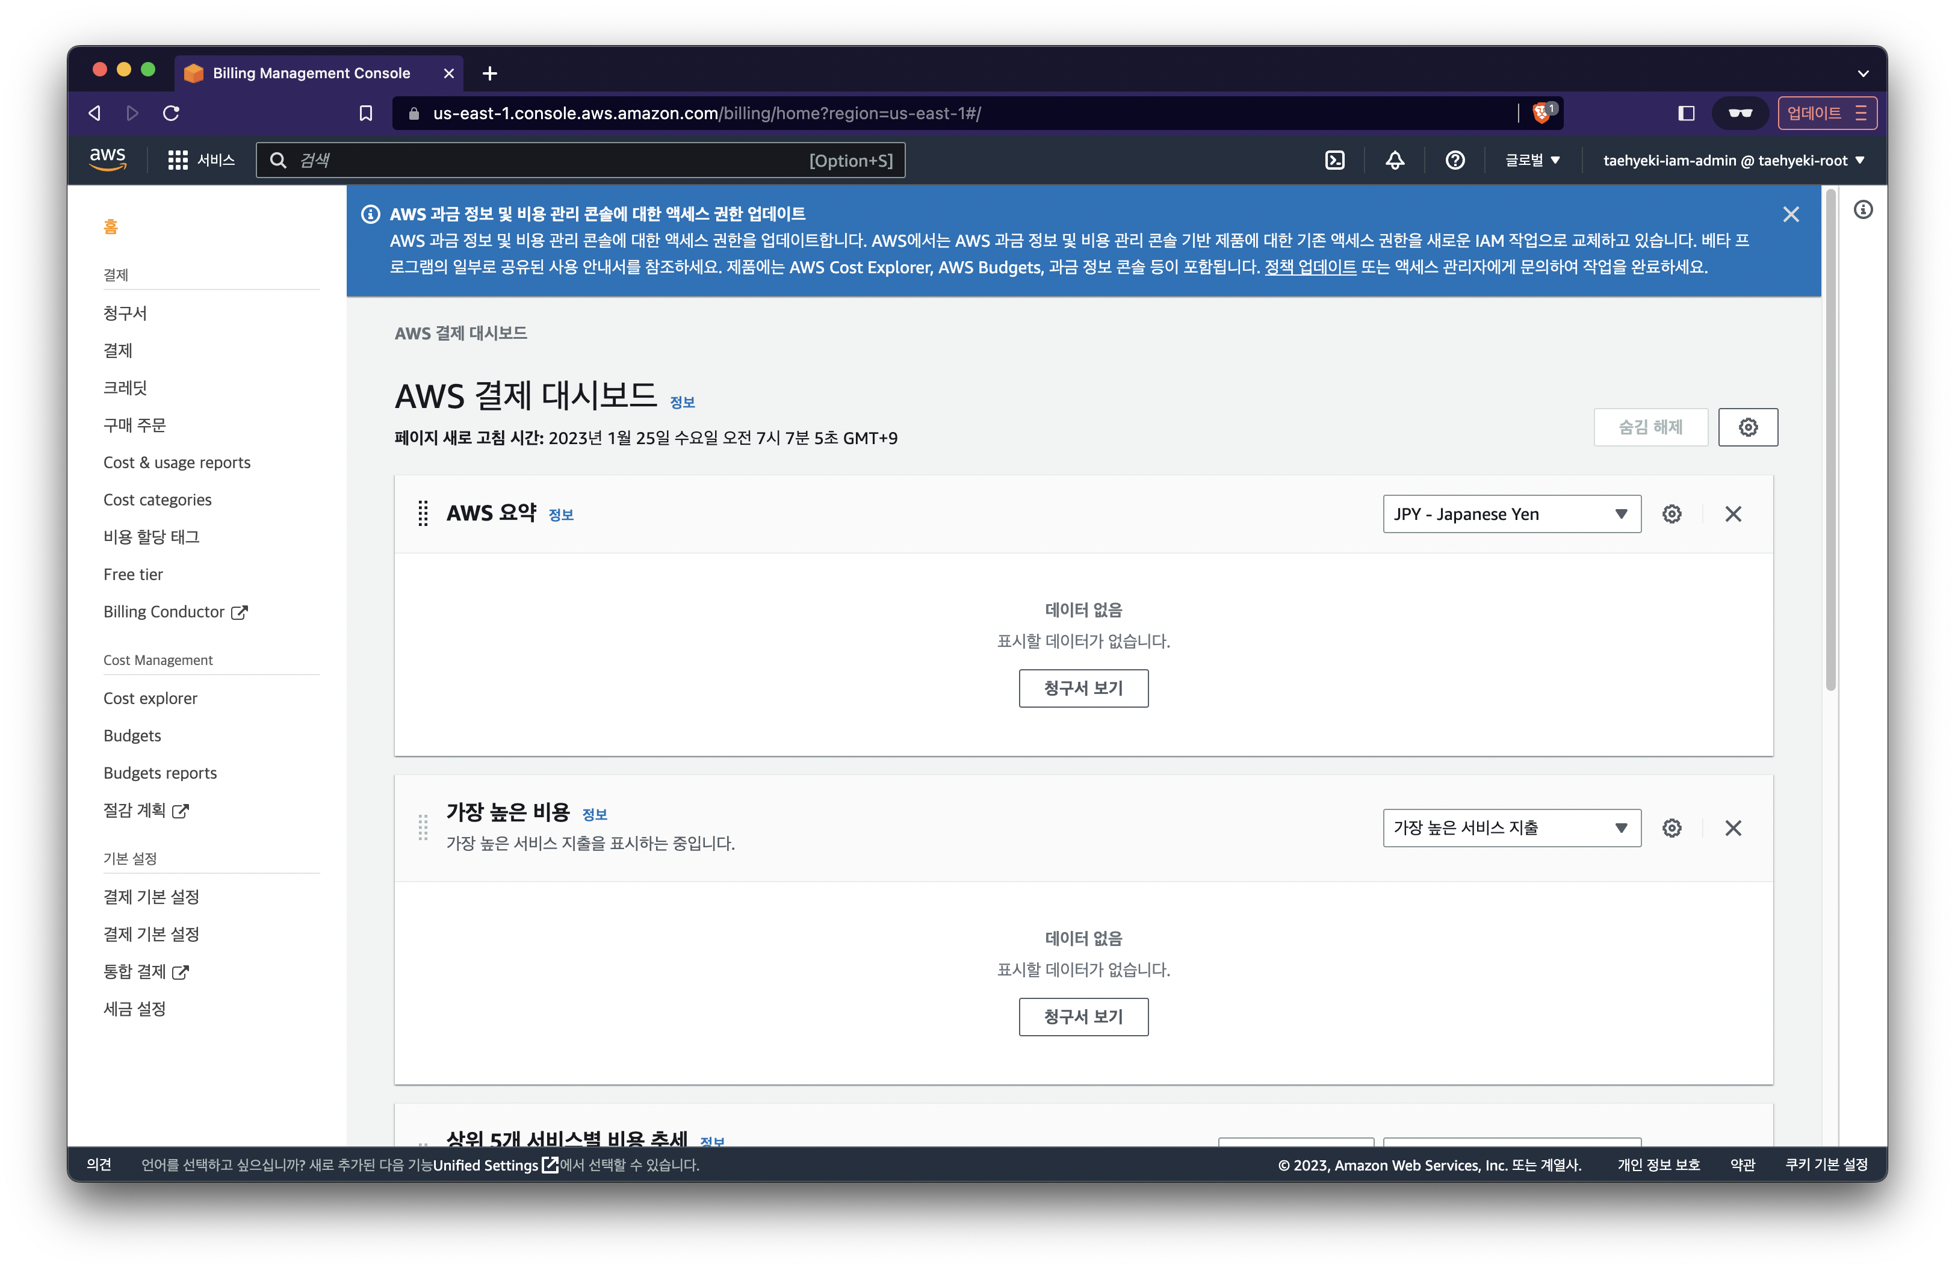Open the AWS home logo
Screen dimensions: 1955x1271
[x=108, y=159]
